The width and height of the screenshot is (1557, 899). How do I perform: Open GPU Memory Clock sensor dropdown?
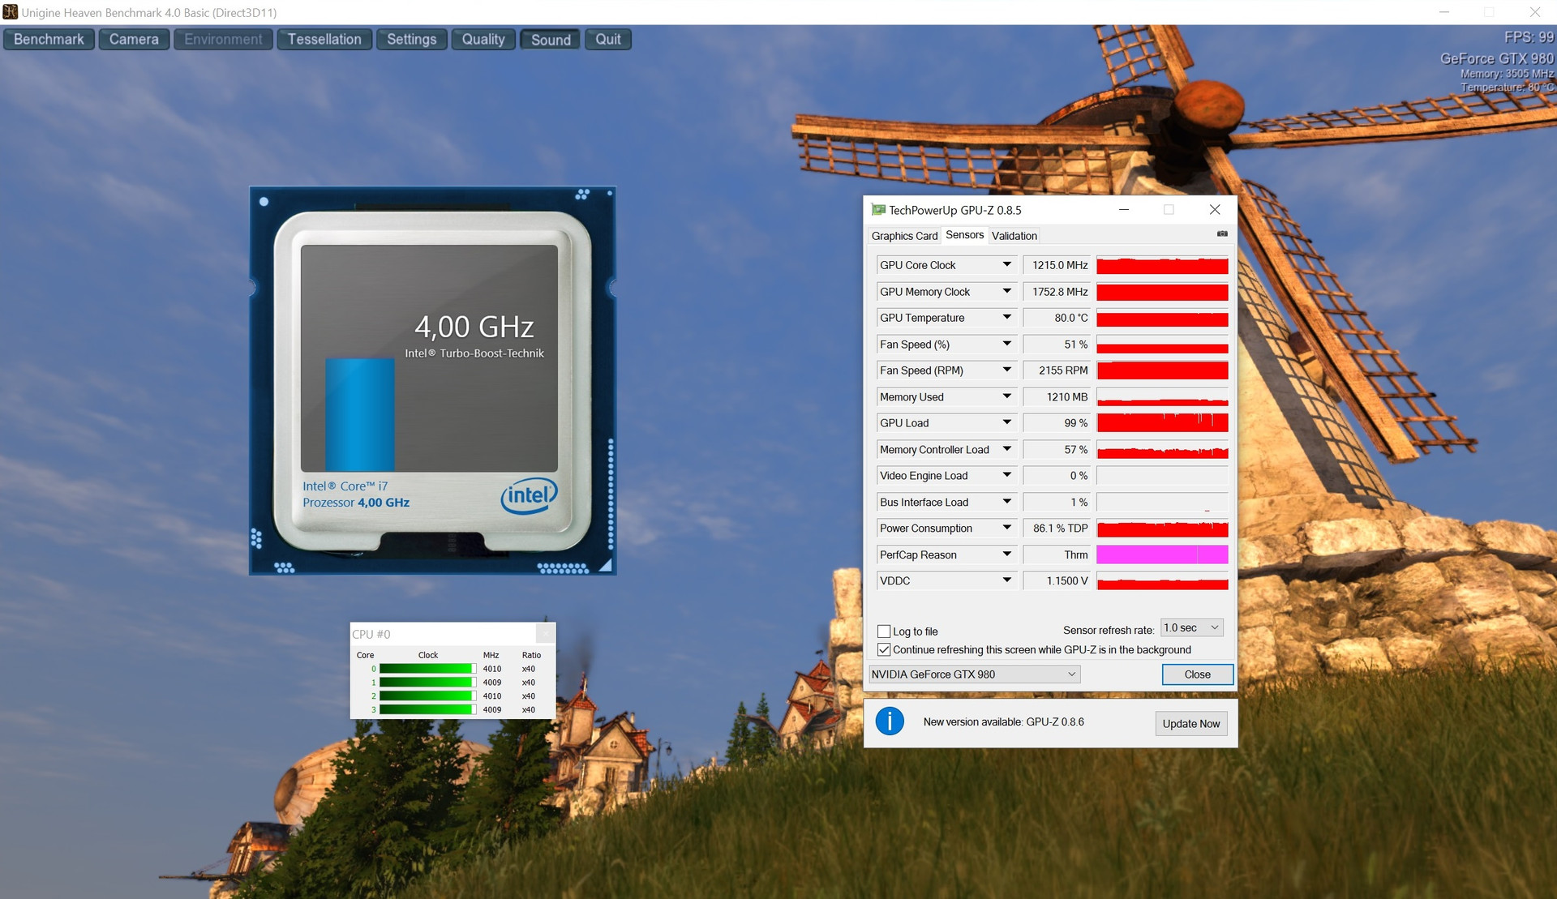(1006, 291)
